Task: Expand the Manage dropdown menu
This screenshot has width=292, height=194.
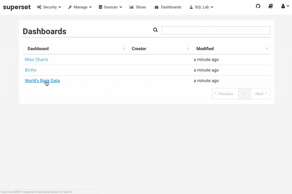Action: point(80,7)
